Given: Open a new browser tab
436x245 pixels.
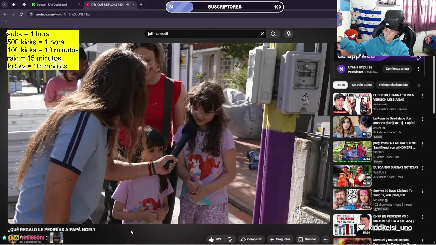Looking at the screenshot, I should 141,5.
